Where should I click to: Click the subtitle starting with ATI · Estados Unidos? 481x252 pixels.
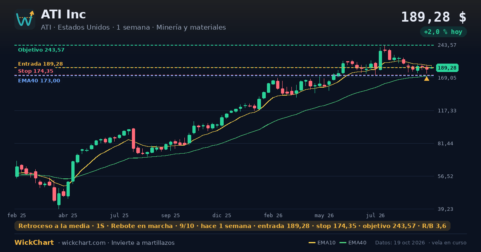pos(133,27)
